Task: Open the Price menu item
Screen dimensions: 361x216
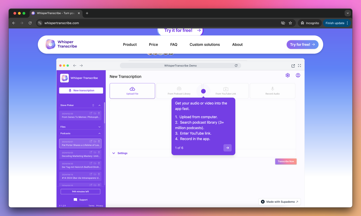Action: (153, 45)
